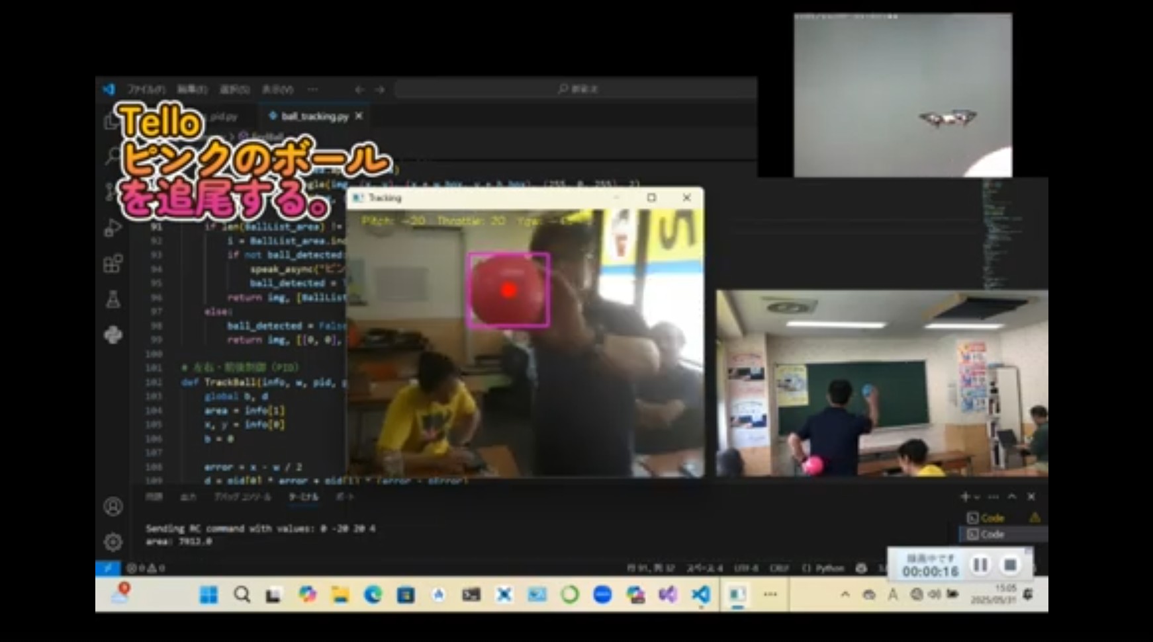Select the second Code terminal entry
The width and height of the screenshot is (1153, 642).
click(1003, 534)
